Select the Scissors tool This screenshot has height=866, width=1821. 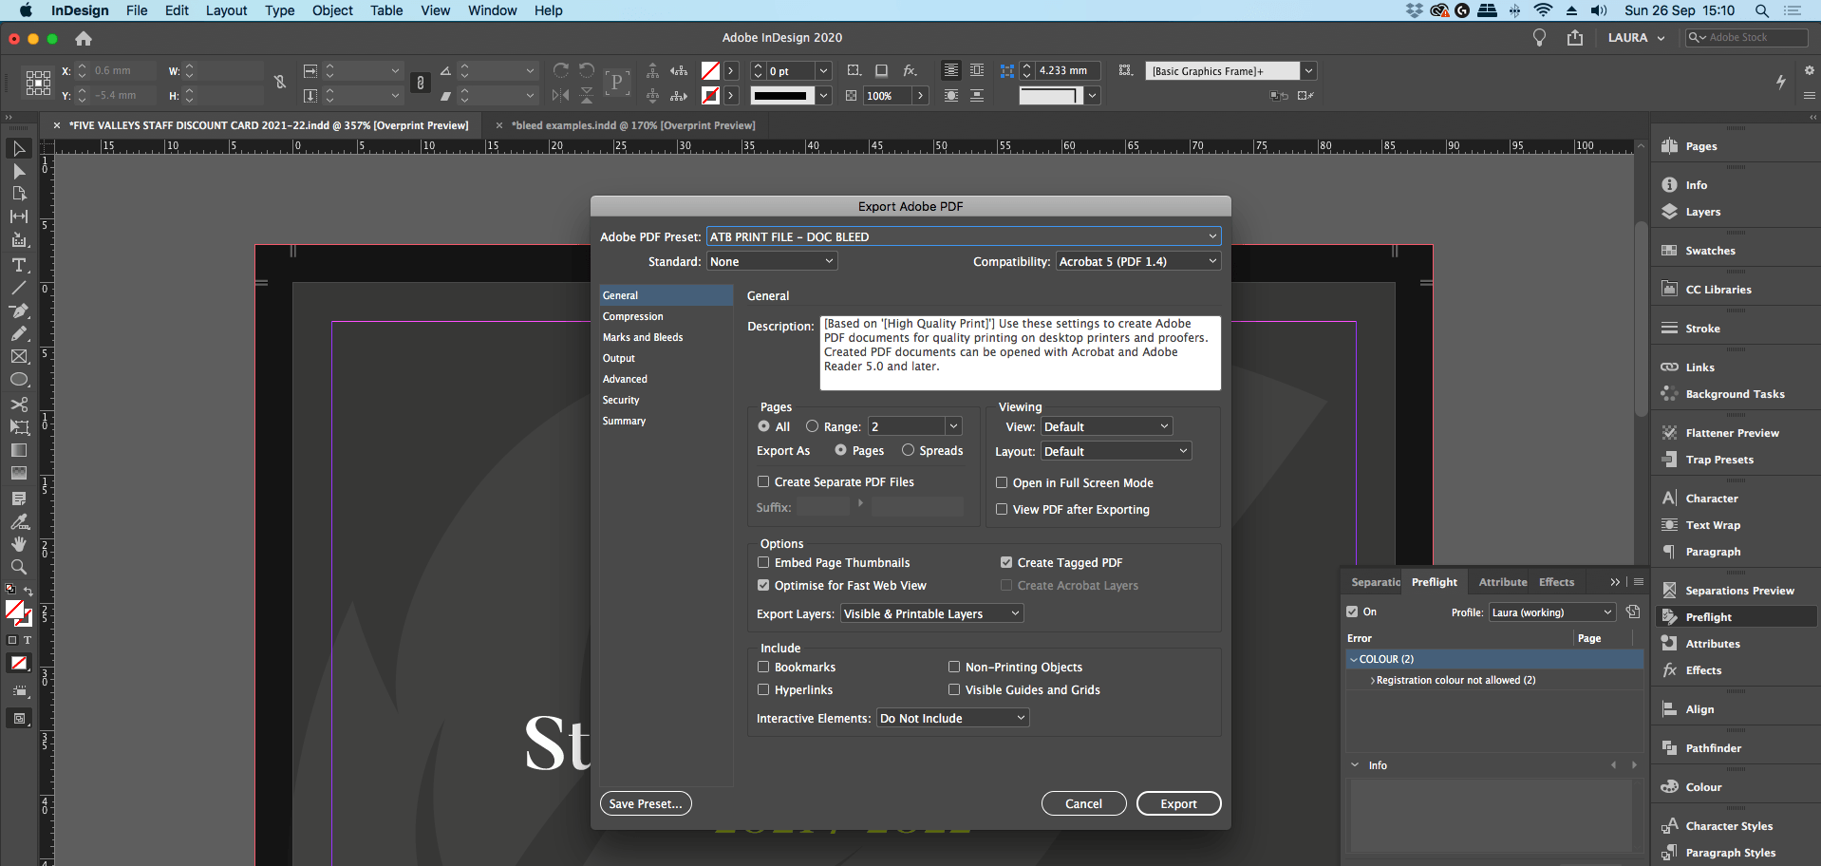point(18,404)
